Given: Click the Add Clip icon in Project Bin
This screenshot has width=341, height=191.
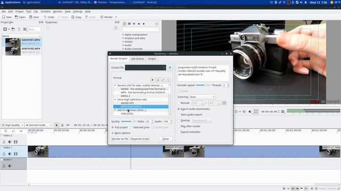Looking at the screenshot, I should pos(5,29).
